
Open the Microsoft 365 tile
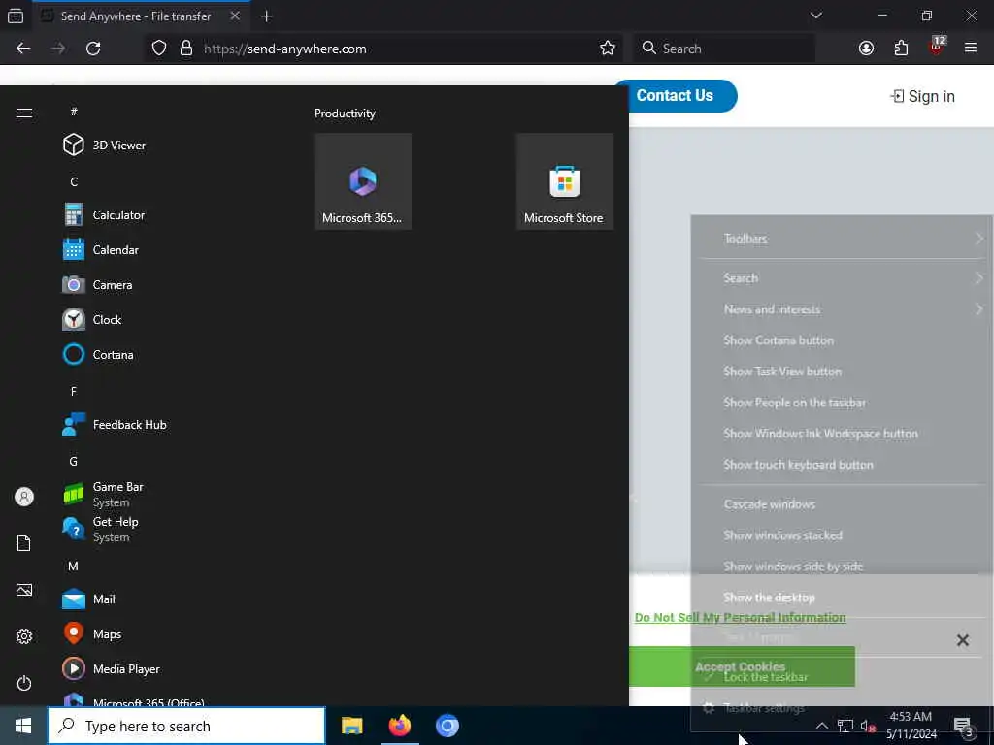point(363,181)
